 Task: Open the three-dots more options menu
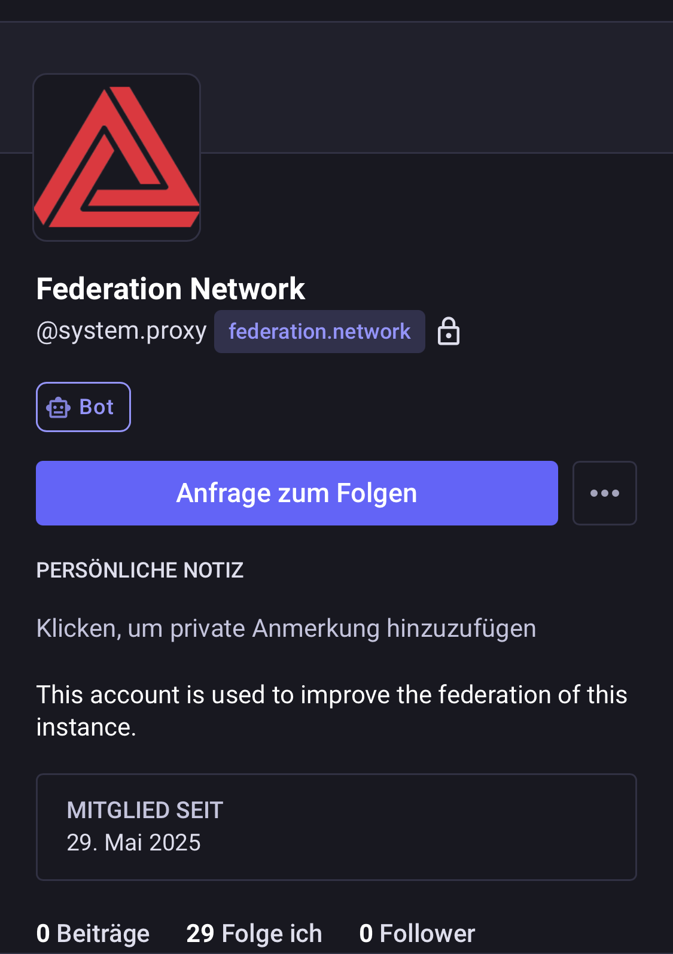click(x=604, y=493)
